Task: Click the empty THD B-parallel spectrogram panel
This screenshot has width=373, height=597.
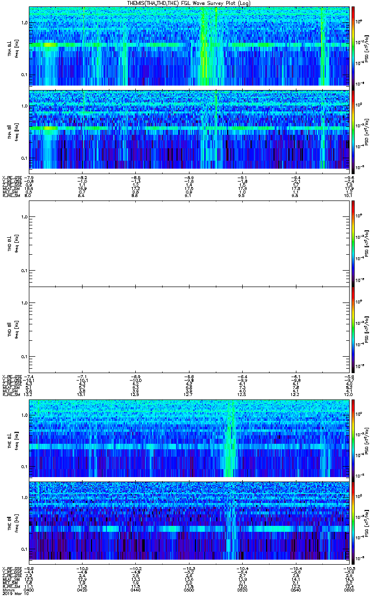Action: coord(188,329)
